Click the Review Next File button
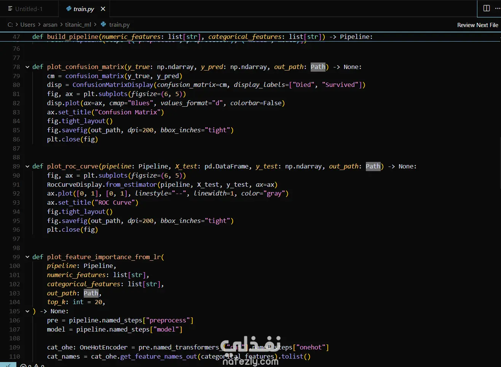This screenshot has height=367, width=501. (477, 25)
